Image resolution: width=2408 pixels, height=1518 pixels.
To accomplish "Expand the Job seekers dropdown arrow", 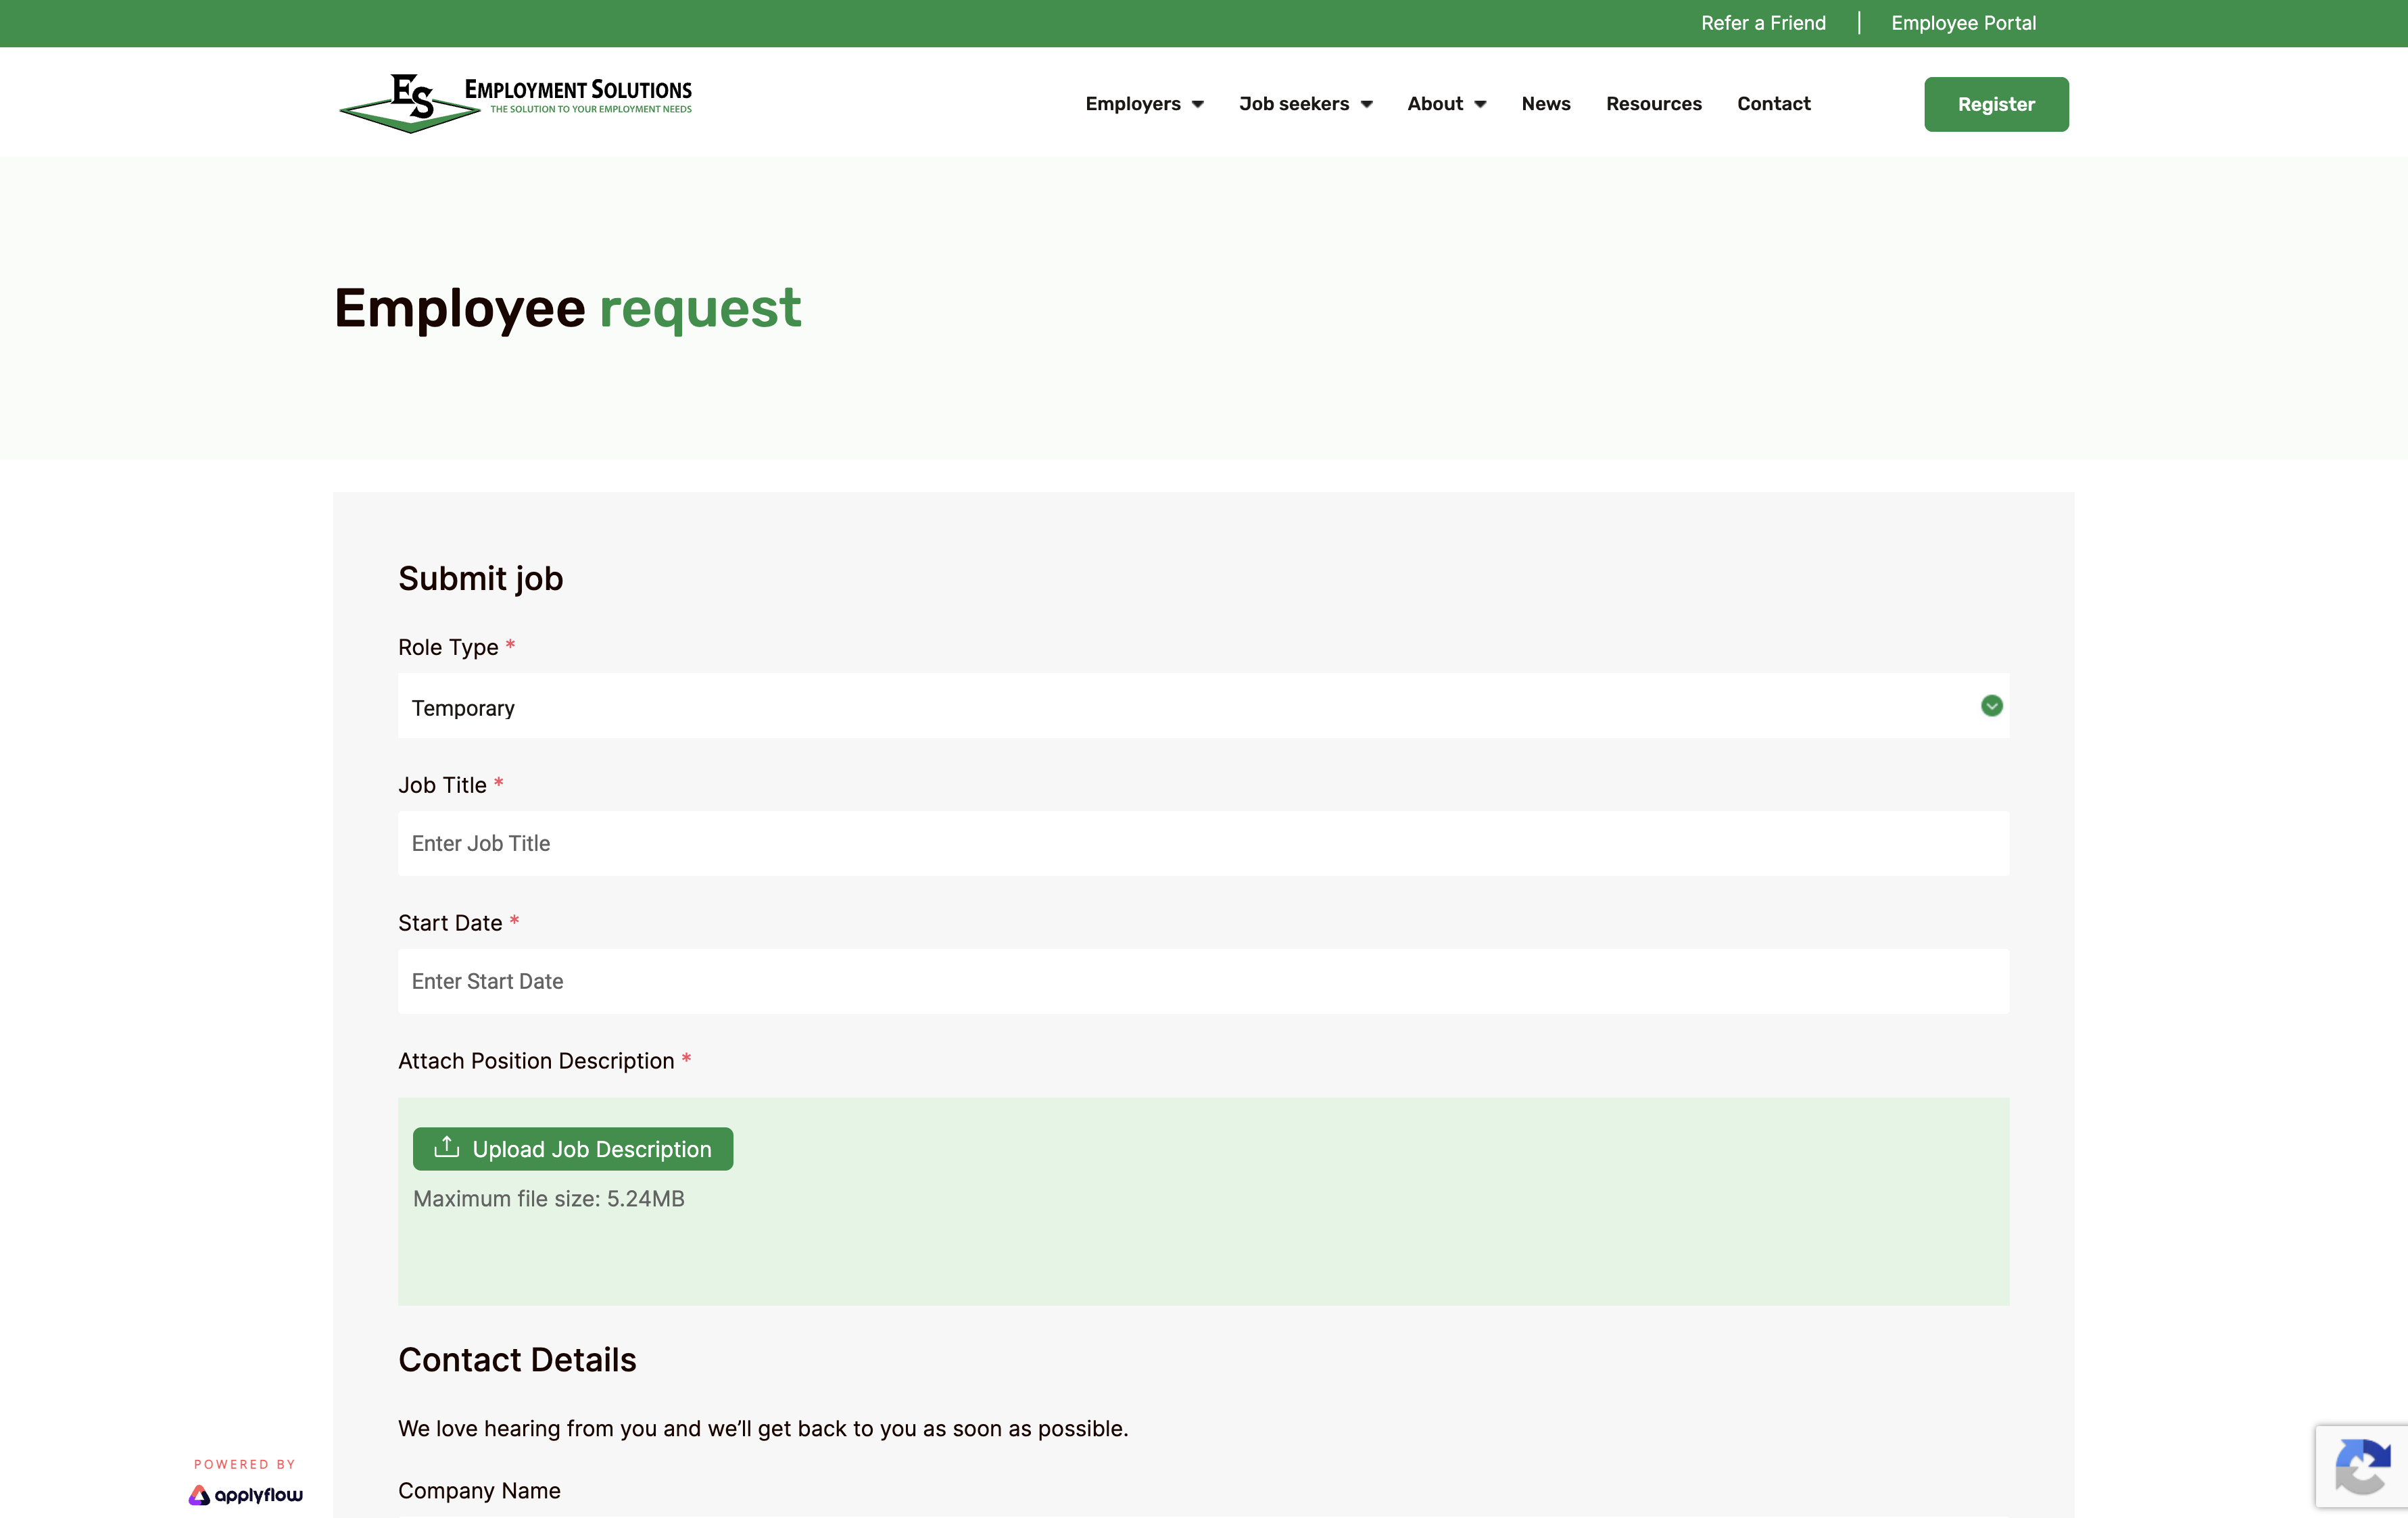I will click(1366, 104).
